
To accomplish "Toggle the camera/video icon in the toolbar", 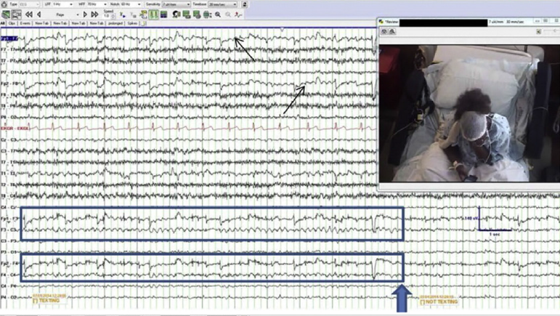I will [176, 14].
